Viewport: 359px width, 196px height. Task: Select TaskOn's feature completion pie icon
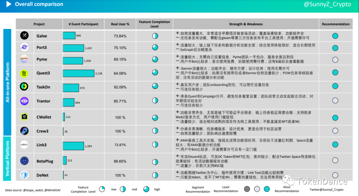(x=155, y=86)
